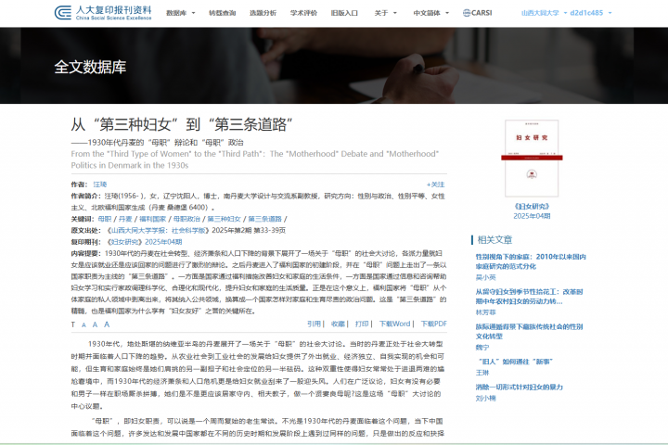Click 下载PDF link
The image size is (668, 445).
tap(433, 324)
